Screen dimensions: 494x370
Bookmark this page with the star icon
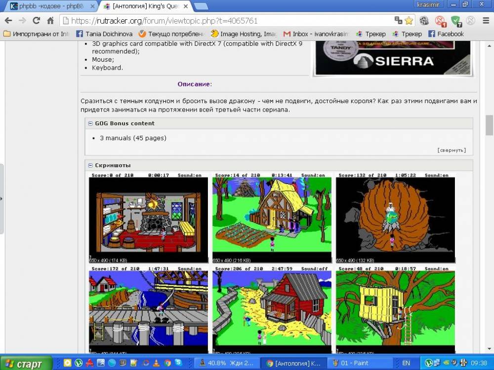click(409, 21)
